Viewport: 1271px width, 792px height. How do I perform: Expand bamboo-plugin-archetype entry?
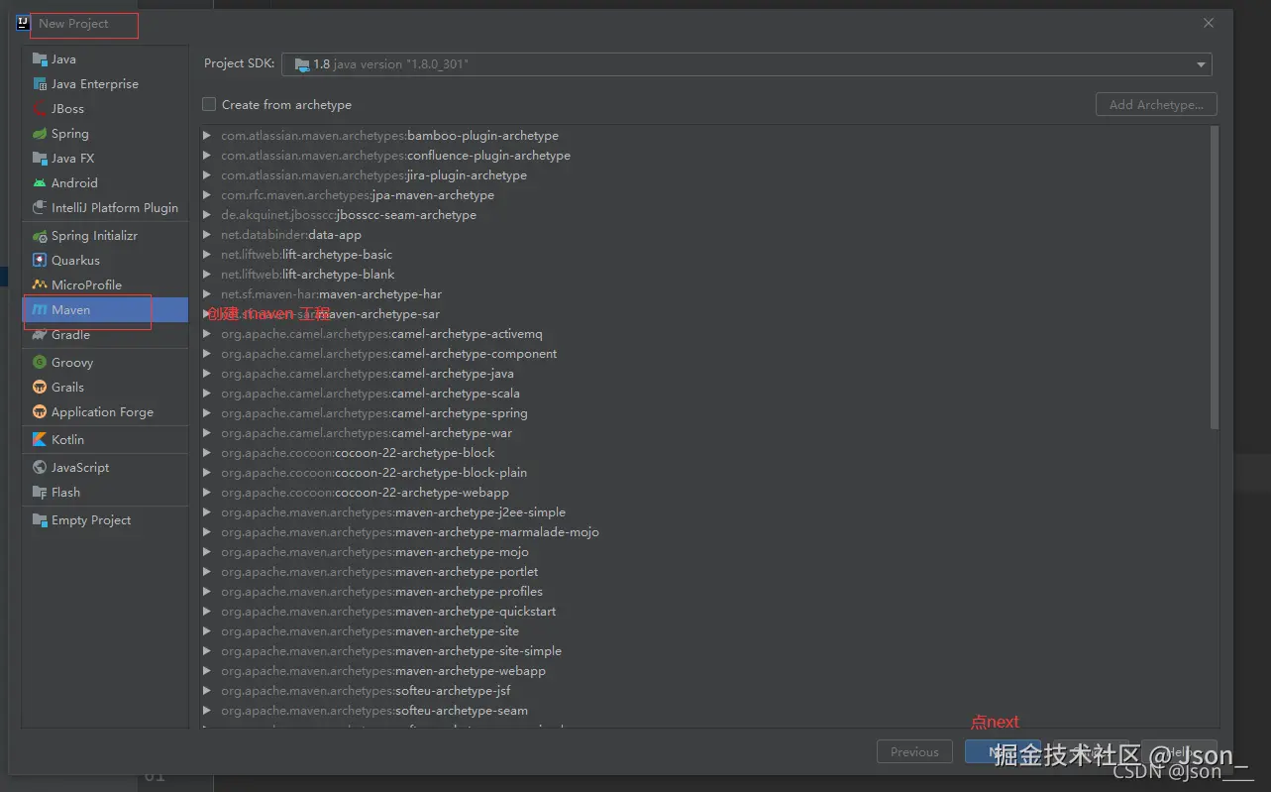tap(207, 136)
